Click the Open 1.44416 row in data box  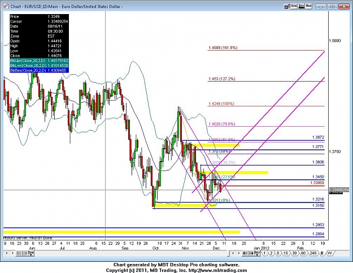point(39,41)
